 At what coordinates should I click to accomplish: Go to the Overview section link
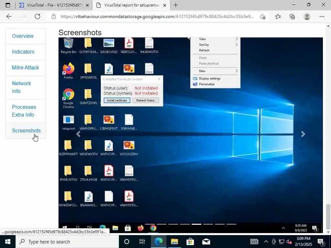pyautogui.click(x=23, y=36)
